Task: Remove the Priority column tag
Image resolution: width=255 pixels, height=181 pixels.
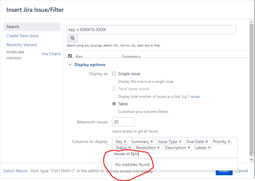Action: [229, 141]
